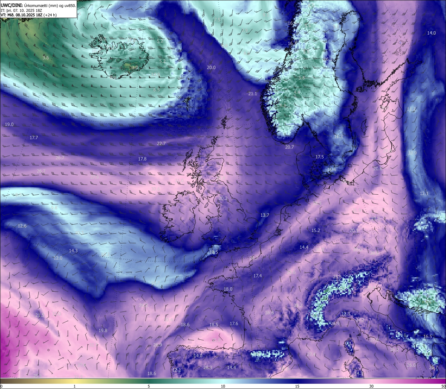Click the 4.4 value over Norway
446x389 pixels.
(x=297, y=92)
